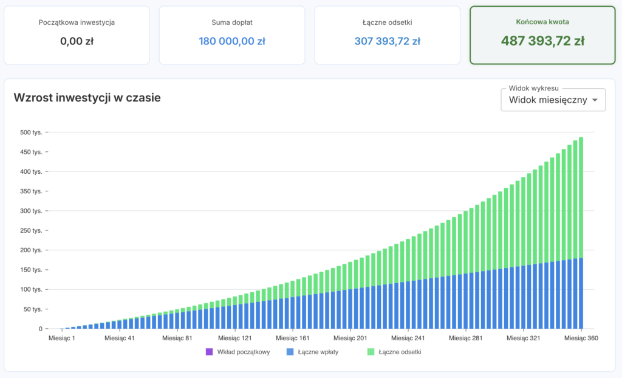This screenshot has height=378, width=622.
Task: Click the Końcowa kwota card heading
Action: click(x=542, y=22)
